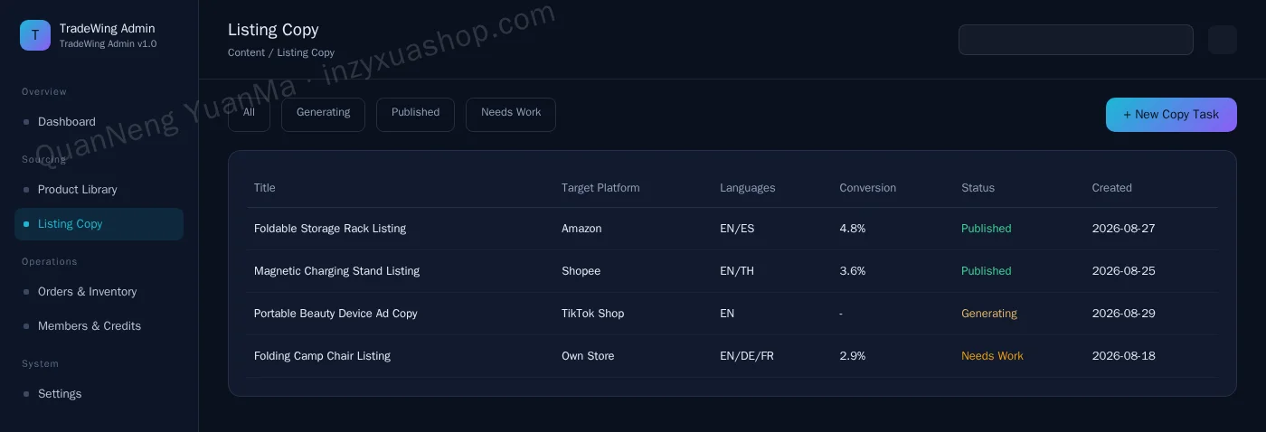Click the Content breadcrumb link
The height and width of the screenshot is (432, 1266).
click(246, 52)
